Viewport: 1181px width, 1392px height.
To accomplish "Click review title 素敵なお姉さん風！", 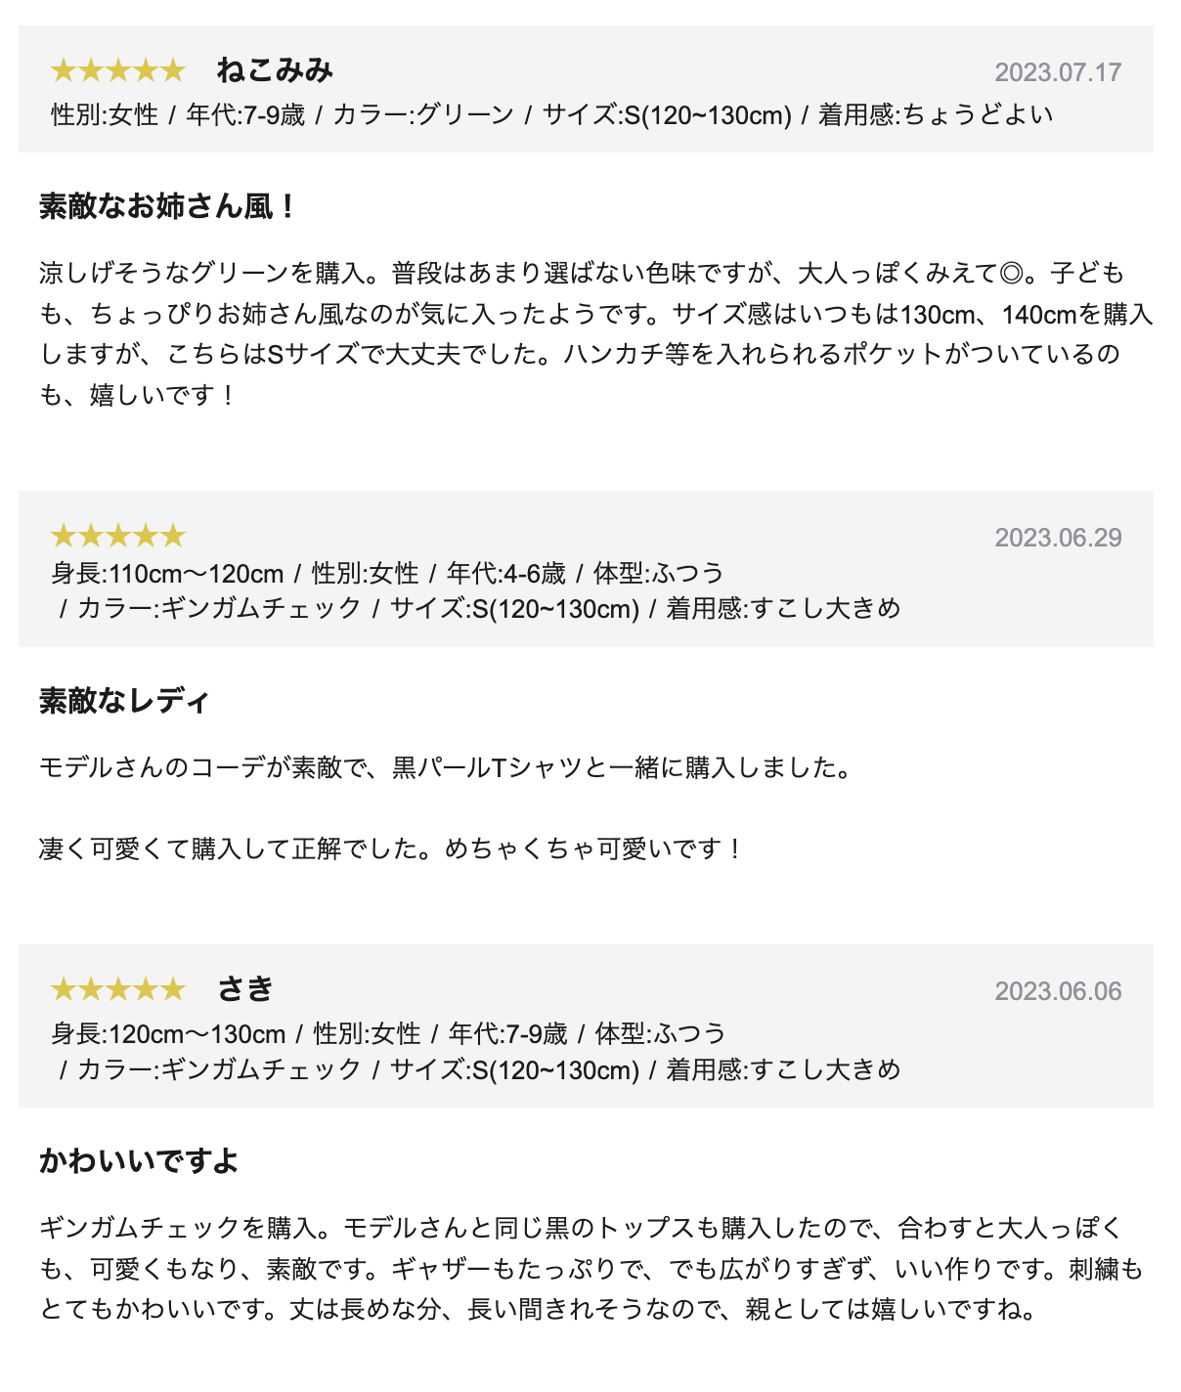I will (168, 206).
